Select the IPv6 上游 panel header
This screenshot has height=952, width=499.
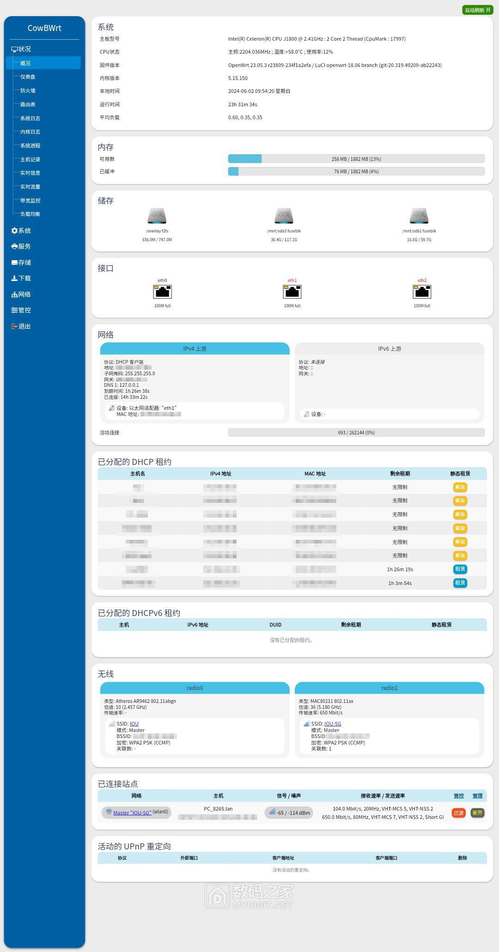tap(389, 349)
